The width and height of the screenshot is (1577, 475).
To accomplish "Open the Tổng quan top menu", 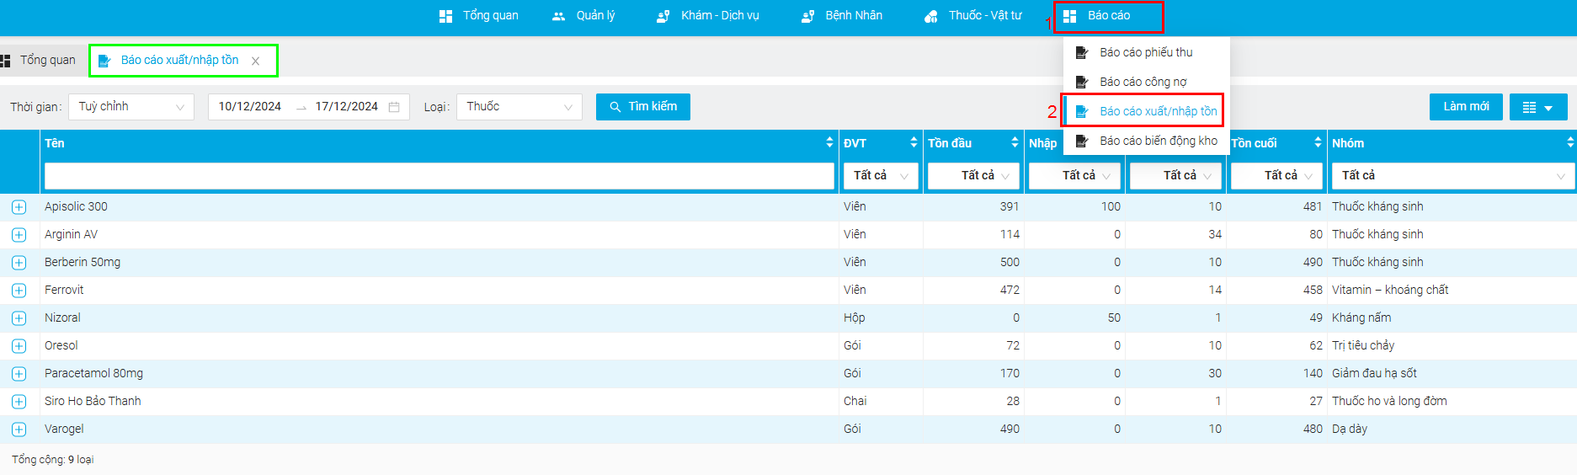I will [x=478, y=16].
